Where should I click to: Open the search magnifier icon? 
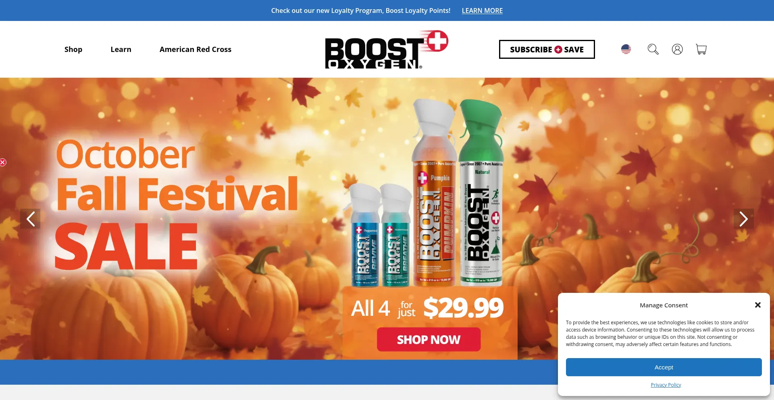(x=653, y=49)
